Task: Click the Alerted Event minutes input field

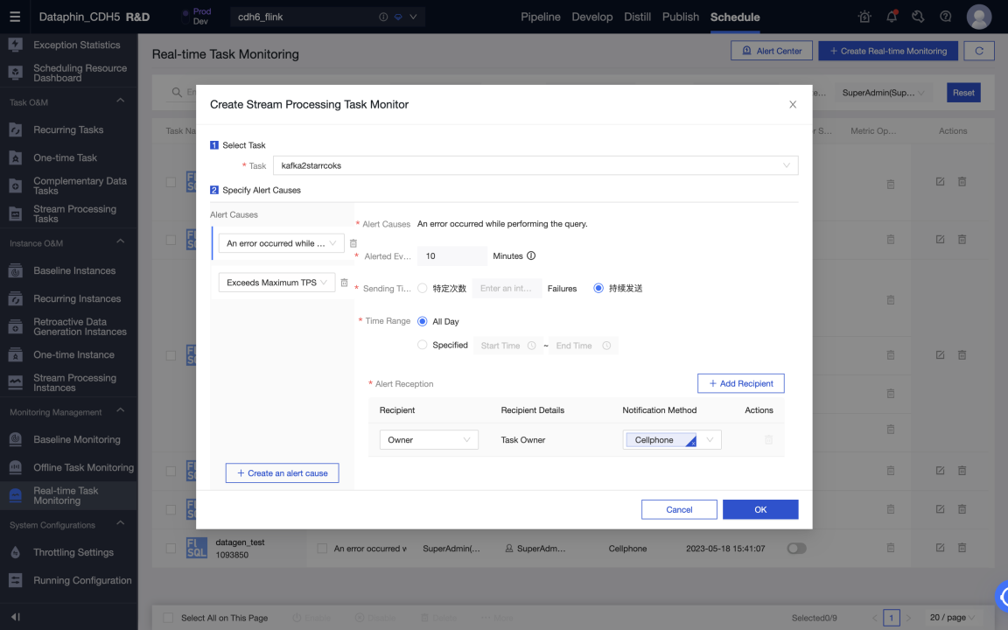Action: [452, 255]
